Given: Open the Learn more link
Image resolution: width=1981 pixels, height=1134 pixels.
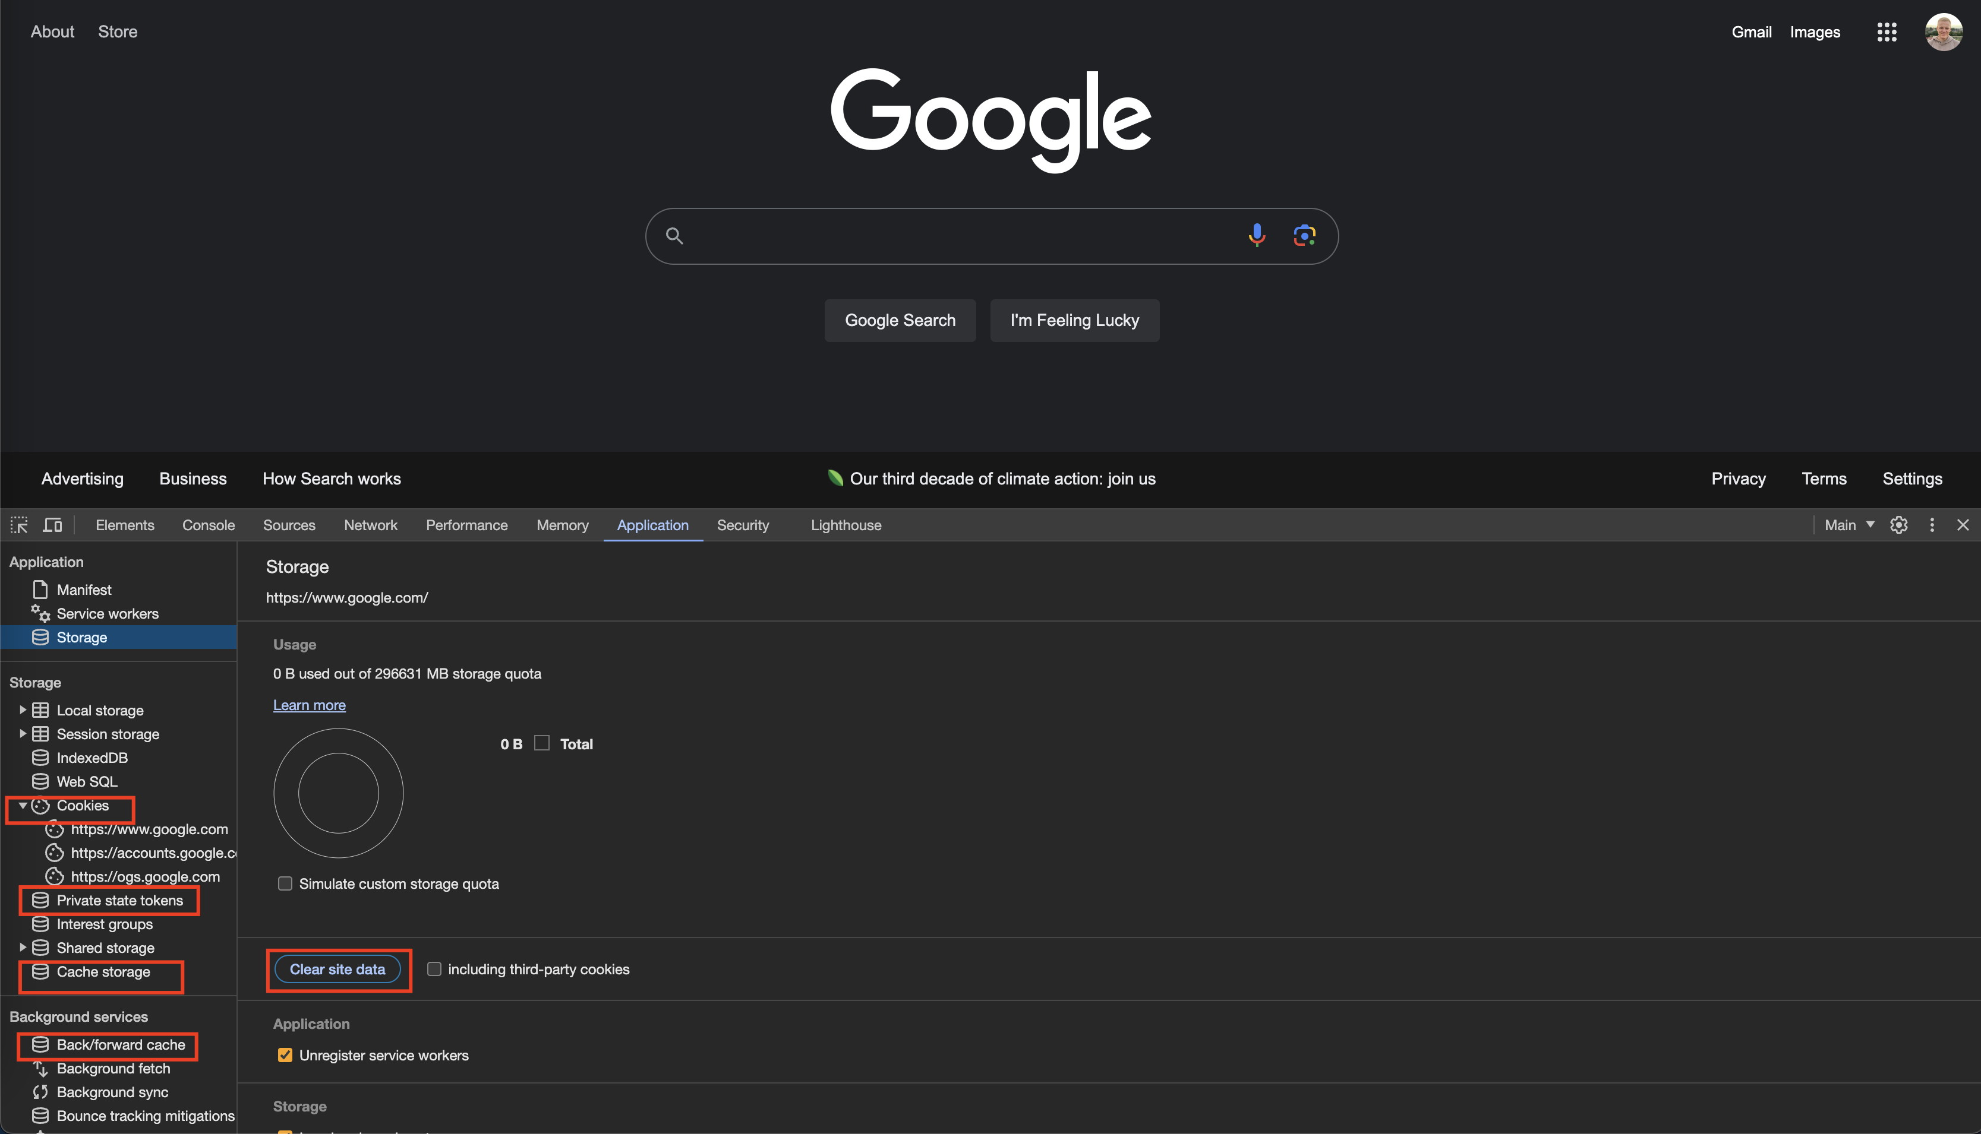Looking at the screenshot, I should (308, 705).
